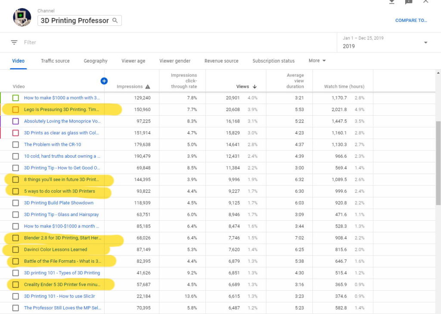Click the filter lines icon
Screen dimensions: 441x314
coord(14,42)
